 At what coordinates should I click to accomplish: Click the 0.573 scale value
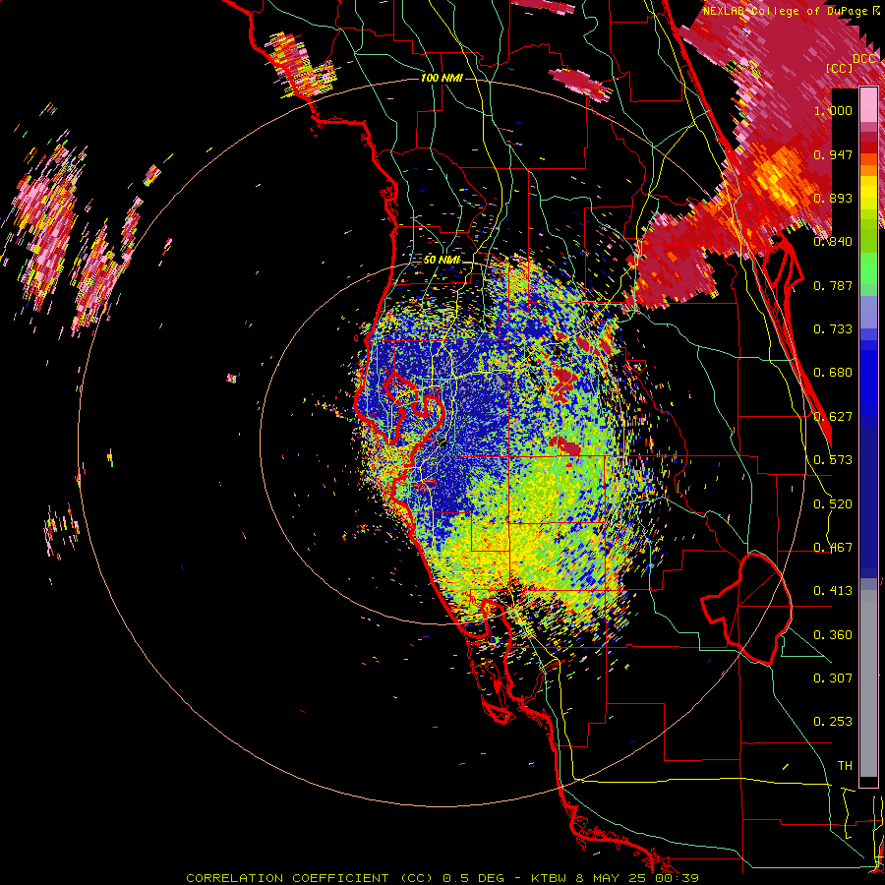(x=833, y=460)
